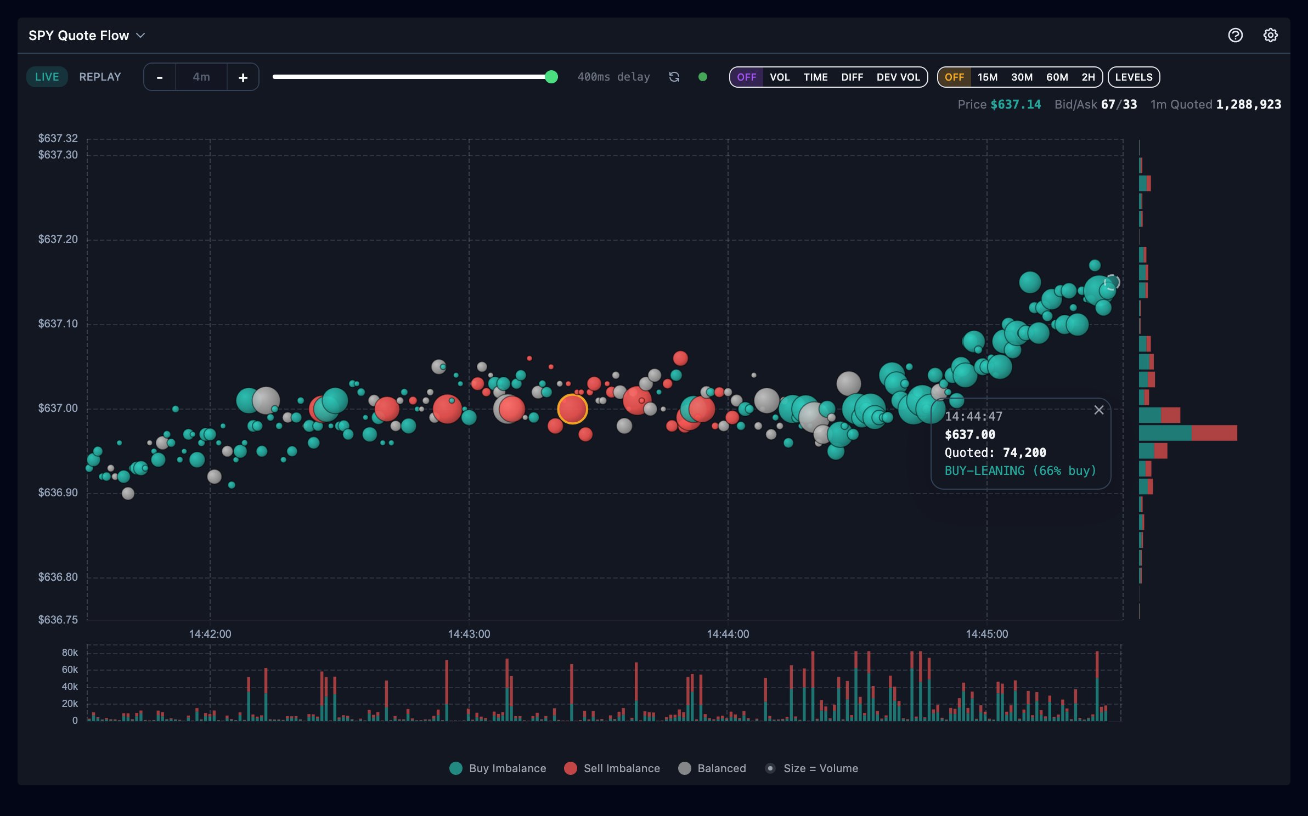
Task: Click the delay slider green handle
Action: [x=551, y=77]
